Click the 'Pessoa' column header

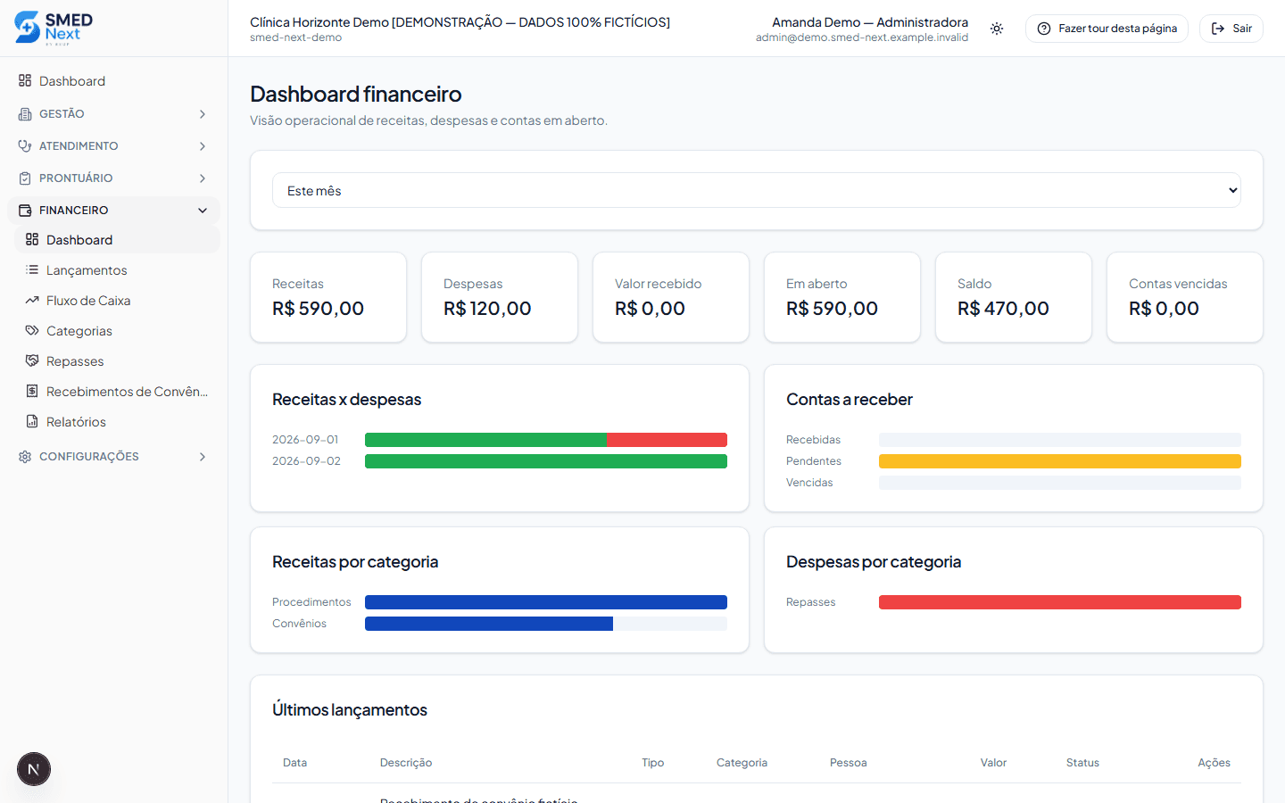849,763
